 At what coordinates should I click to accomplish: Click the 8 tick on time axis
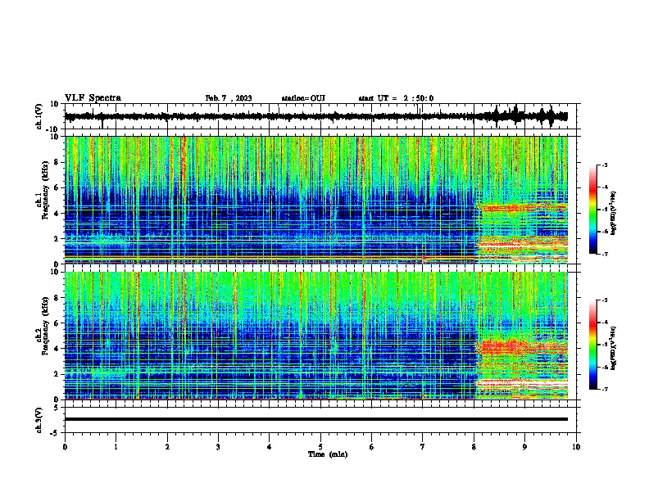[x=474, y=447]
